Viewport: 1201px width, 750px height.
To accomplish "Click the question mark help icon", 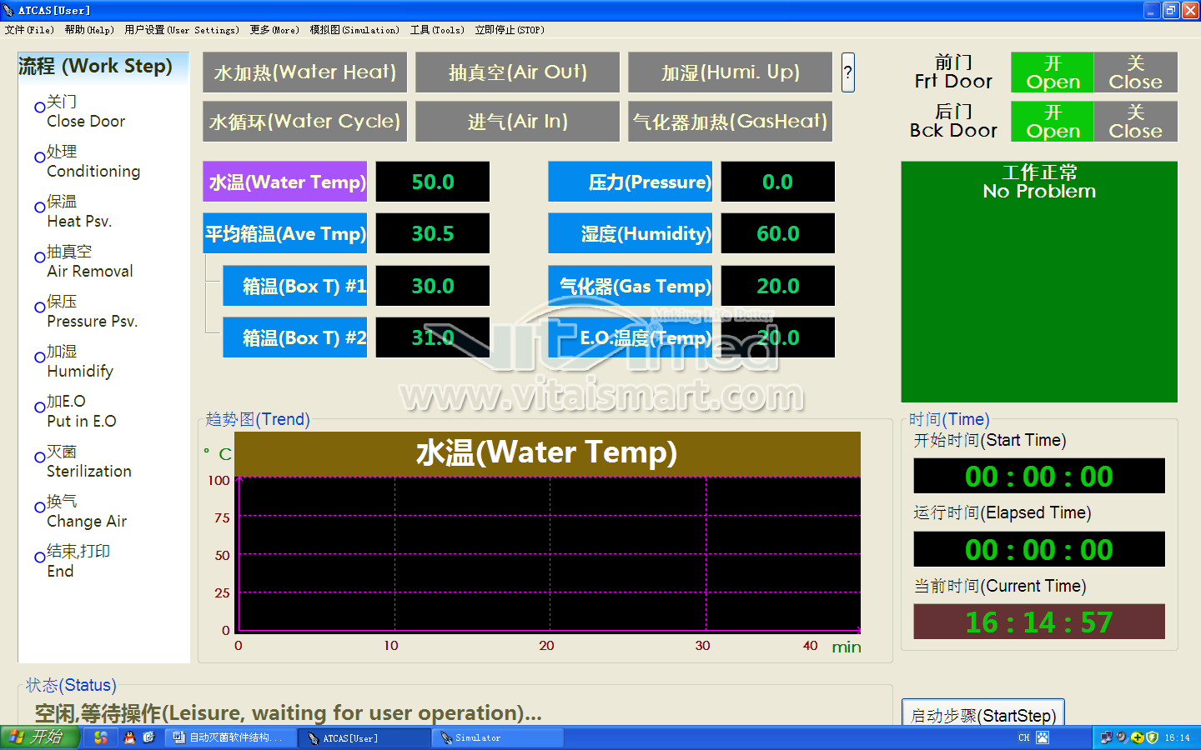I will 847,72.
